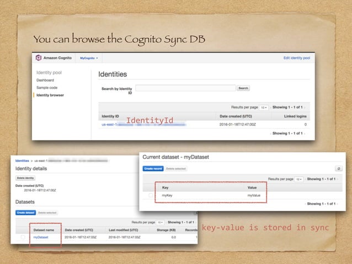Tick the checkbox next to myDataset row

[x=23, y=237]
